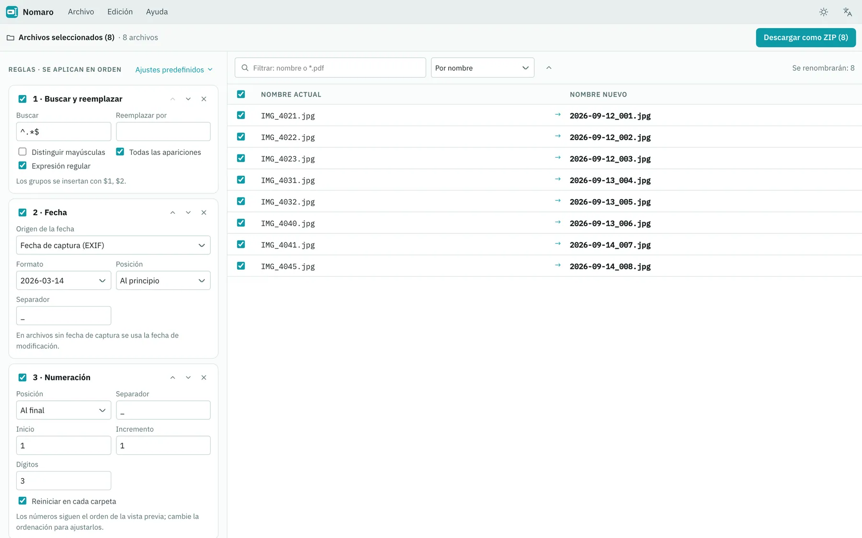
Task: Uncheck Expresión regular
Action: point(23,165)
